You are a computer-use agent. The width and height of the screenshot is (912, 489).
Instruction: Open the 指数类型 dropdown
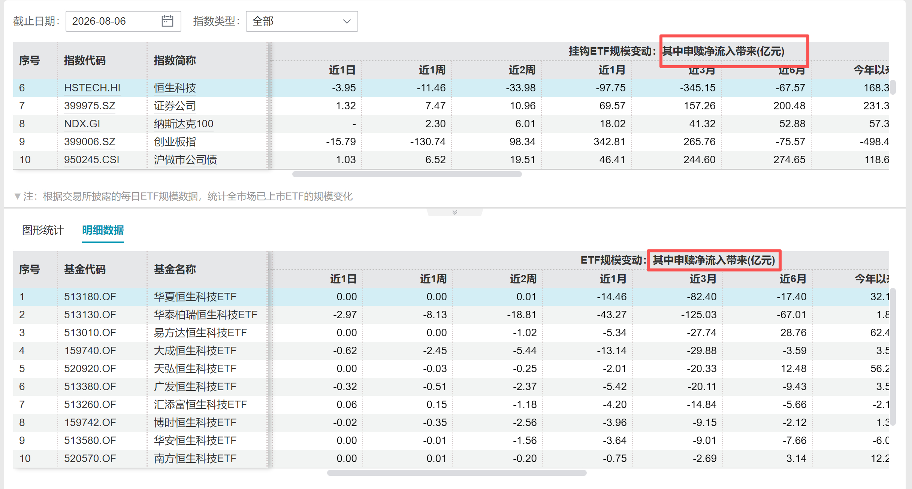(302, 21)
